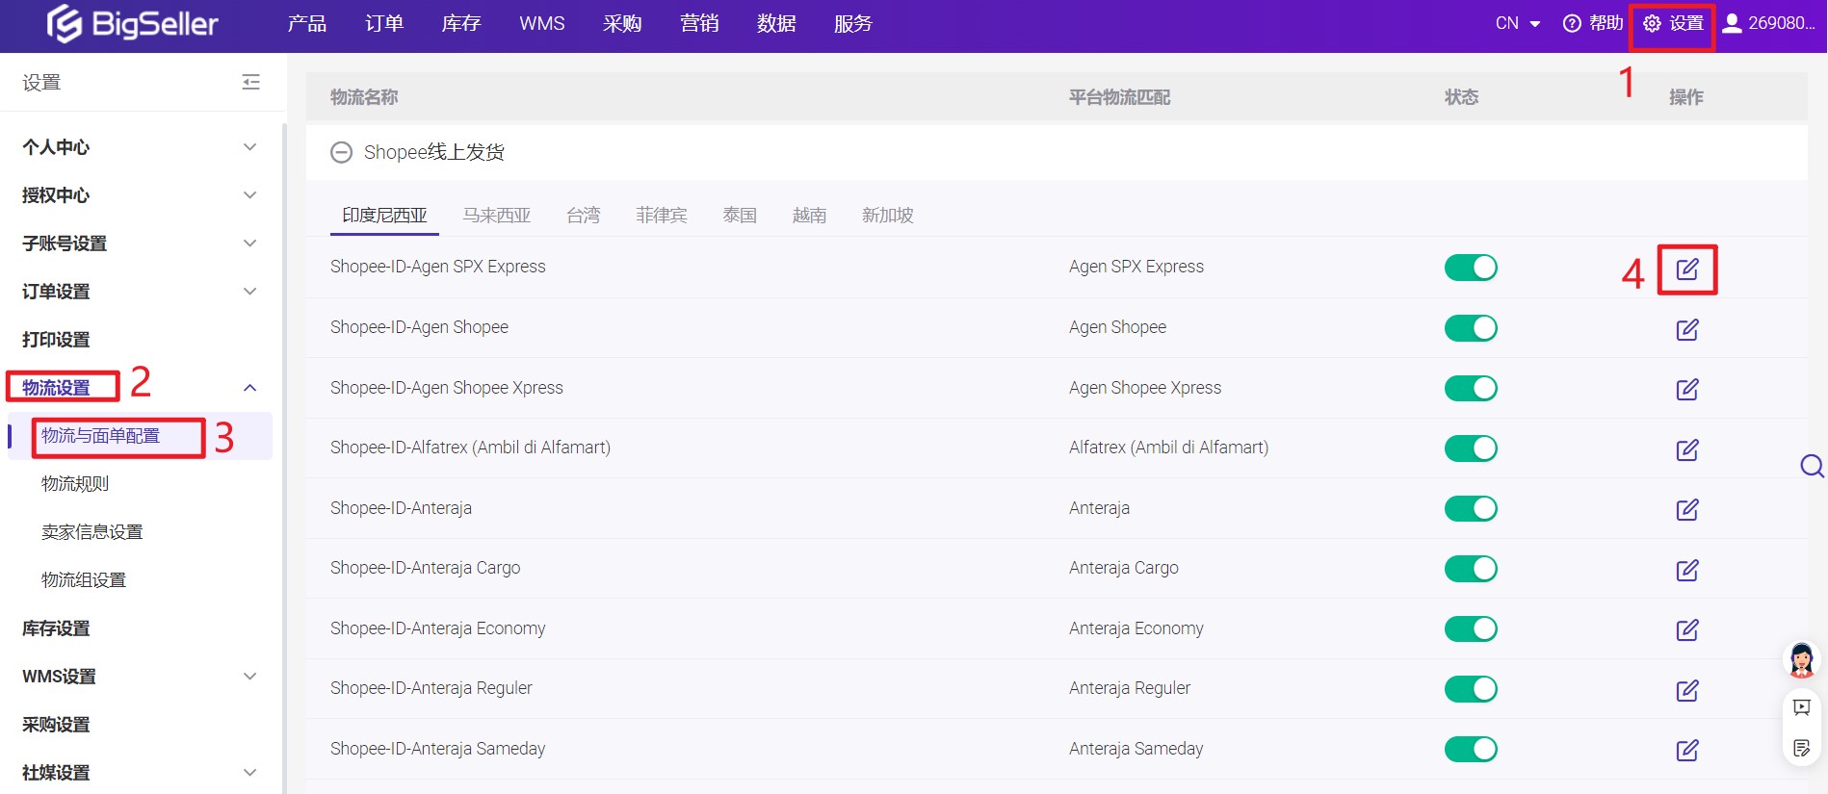The width and height of the screenshot is (1828, 794).
Task: Open the customer service avatar chat
Action: [x=1802, y=660]
